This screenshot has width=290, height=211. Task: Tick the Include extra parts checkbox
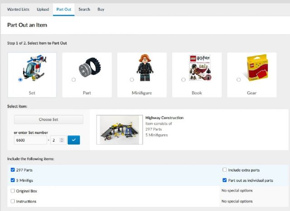tap(225, 170)
